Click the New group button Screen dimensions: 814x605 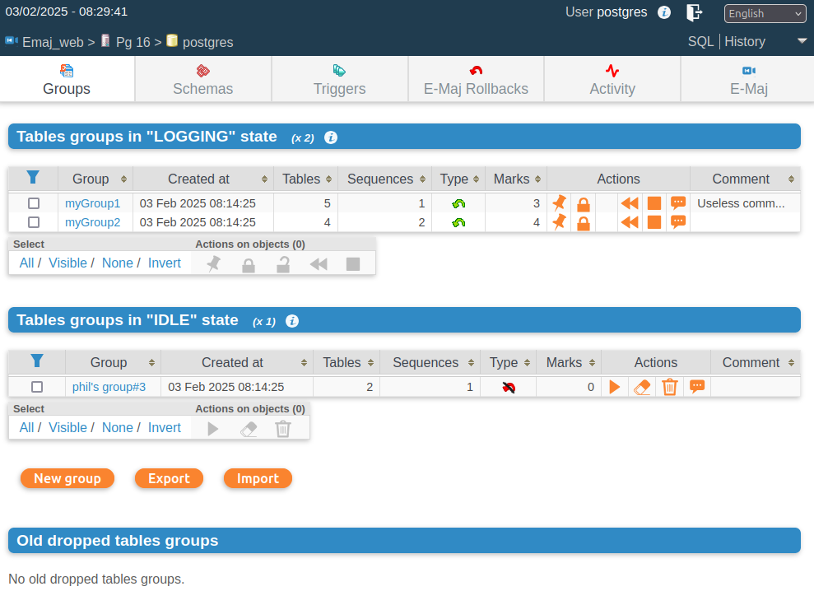(67, 478)
